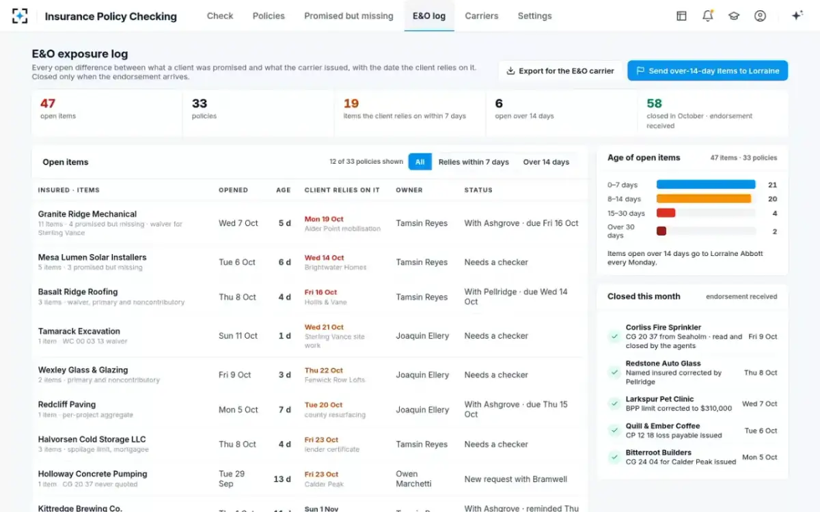
Task: Open the layout panel icon in header
Action: [x=681, y=16]
